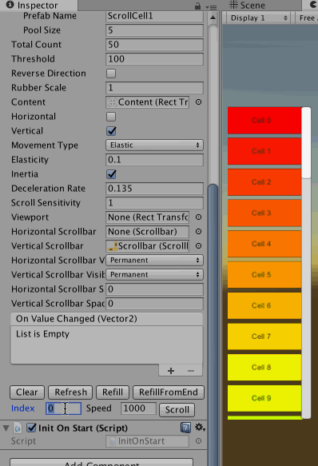Open the Display 1 dropdown

pos(259,18)
